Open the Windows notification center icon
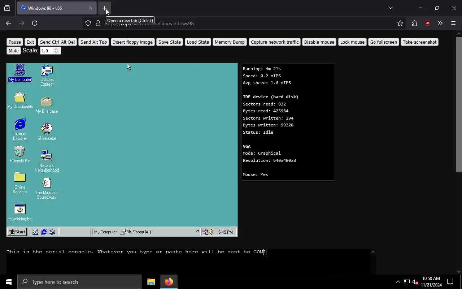The width and height of the screenshot is (462, 289). coord(450,282)
